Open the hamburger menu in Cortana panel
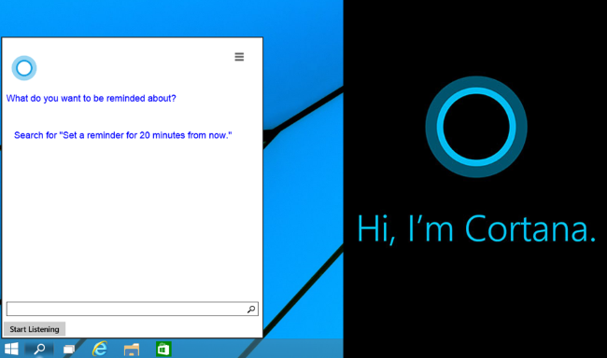The width and height of the screenshot is (607, 358). pos(239,57)
